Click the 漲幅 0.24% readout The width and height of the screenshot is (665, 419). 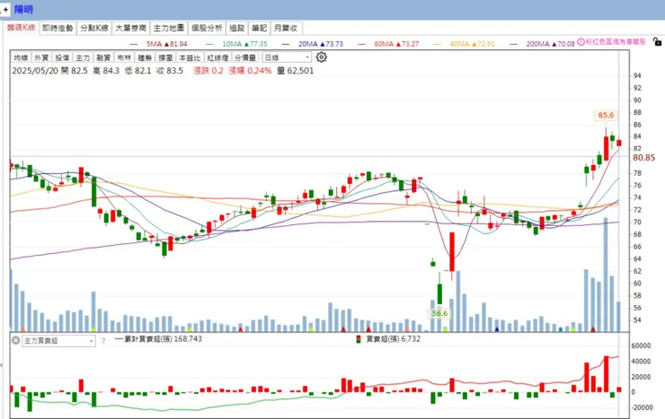point(250,71)
